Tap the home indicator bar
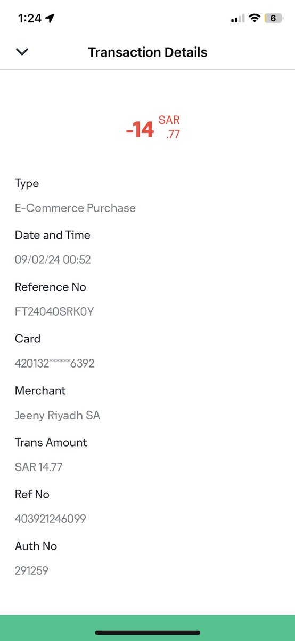Image resolution: width=295 pixels, height=641 pixels. pyautogui.click(x=147, y=633)
